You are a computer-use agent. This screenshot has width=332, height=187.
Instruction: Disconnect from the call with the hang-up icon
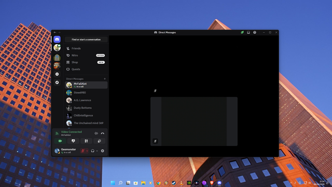(x=103, y=133)
